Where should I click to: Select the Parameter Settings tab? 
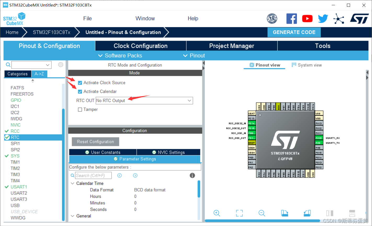[135, 159]
